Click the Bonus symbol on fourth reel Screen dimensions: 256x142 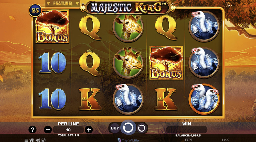[166, 63]
